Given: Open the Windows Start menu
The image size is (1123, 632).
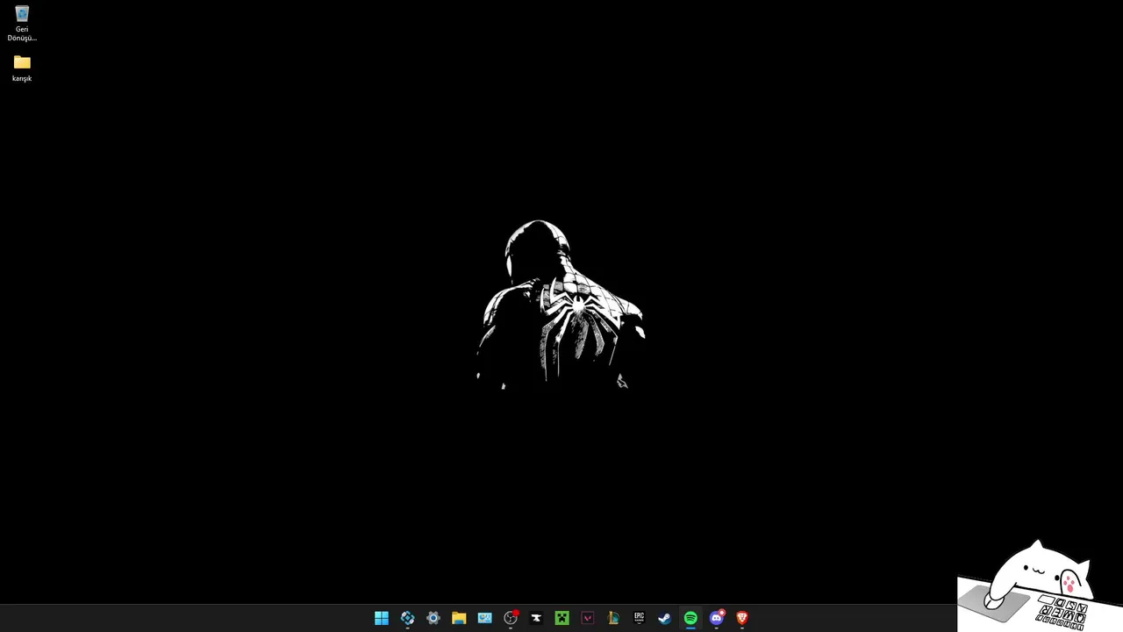Looking at the screenshot, I should (x=382, y=618).
